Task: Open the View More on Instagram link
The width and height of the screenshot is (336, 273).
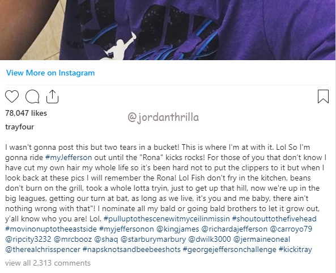Action: [x=50, y=73]
